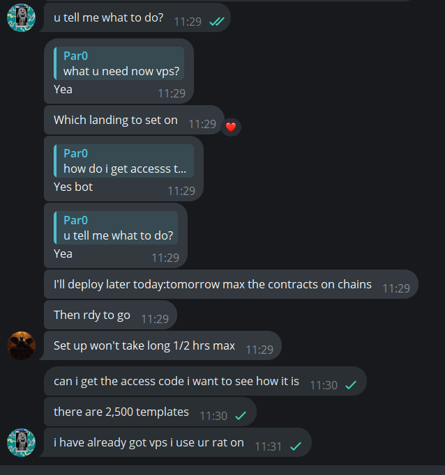
Task: Click checkmark on the vps rat message
Action: (296, 446)
